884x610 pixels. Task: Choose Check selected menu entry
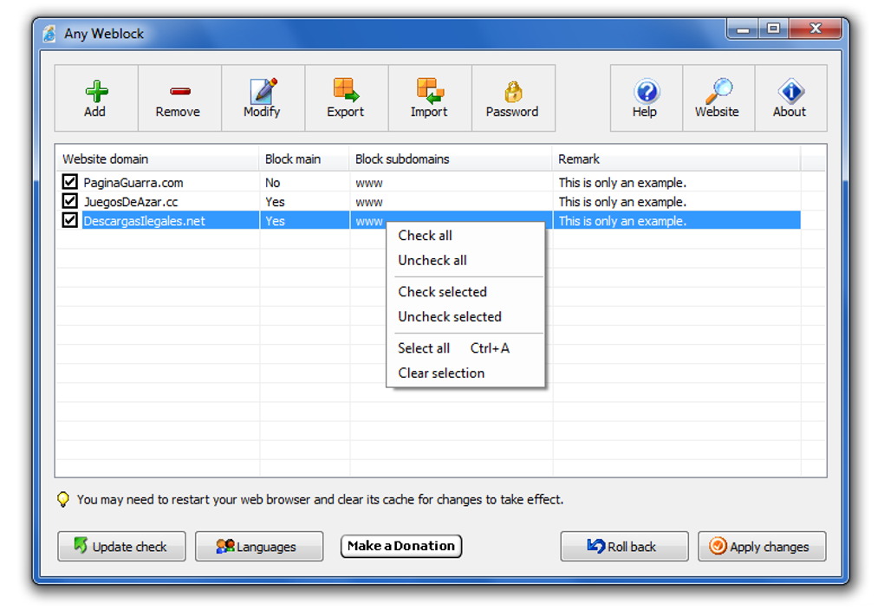point(465,292)
